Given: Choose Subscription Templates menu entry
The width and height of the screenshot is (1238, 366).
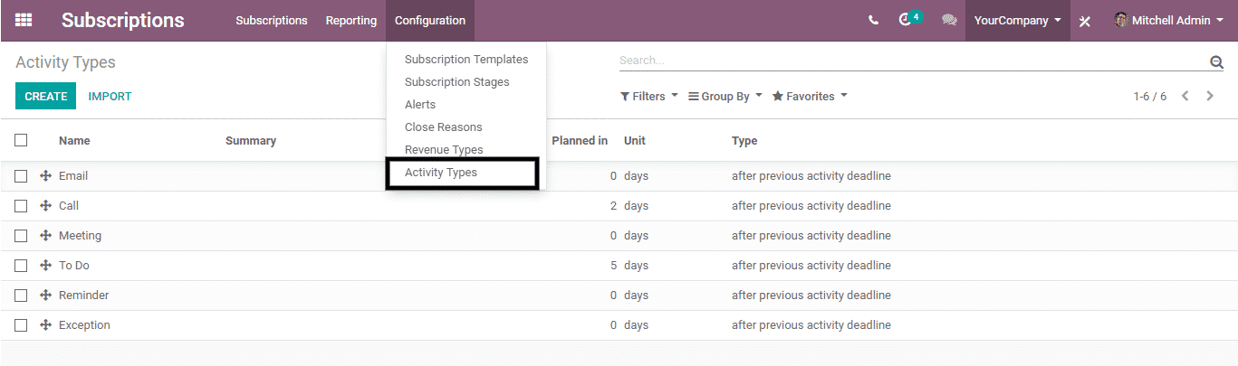Looking at the screenshot, I should (466, 60).
